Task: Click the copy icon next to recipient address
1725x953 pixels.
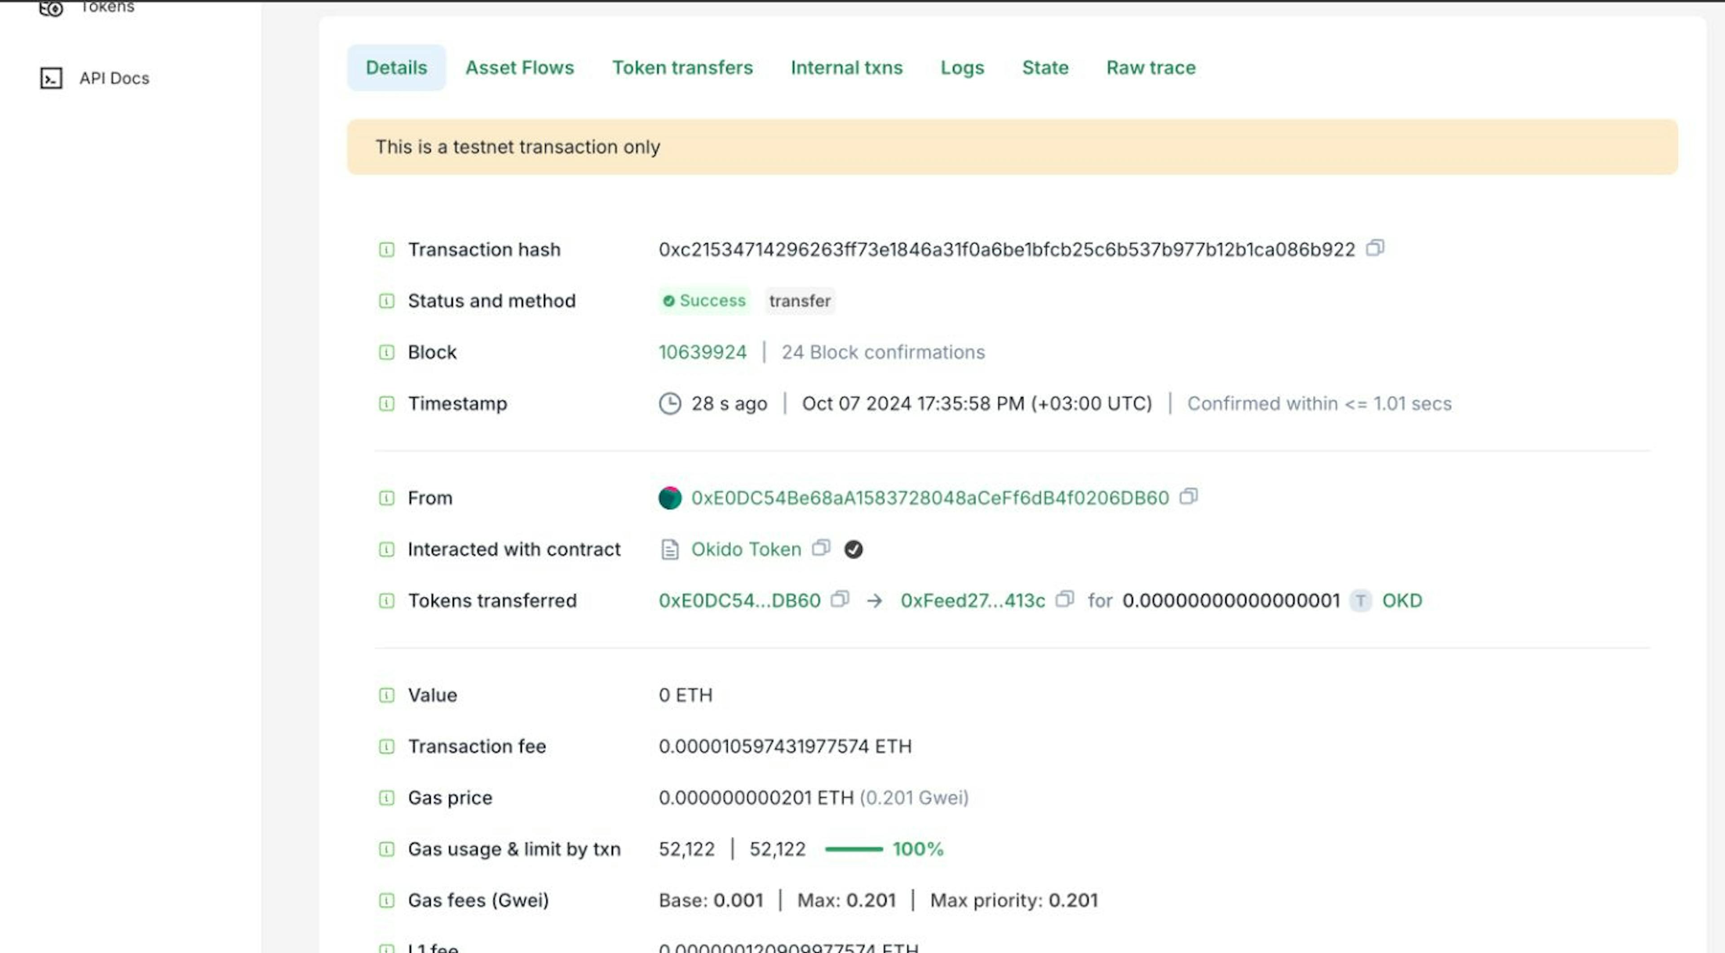Action: click(1064, 600)
